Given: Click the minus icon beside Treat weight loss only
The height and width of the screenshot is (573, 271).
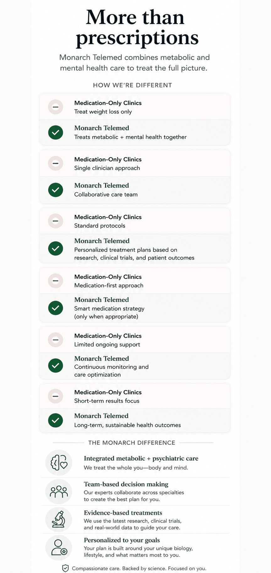Looking at the screenshot, I should (56, 107).
